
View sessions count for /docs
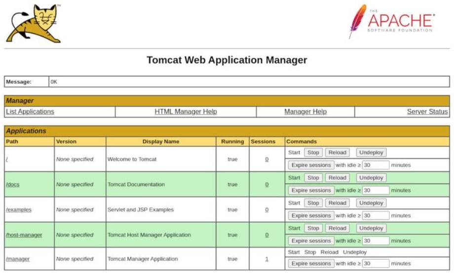click(x=266, y=185)
